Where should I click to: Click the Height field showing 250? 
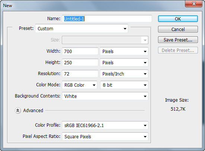[80, 62]
